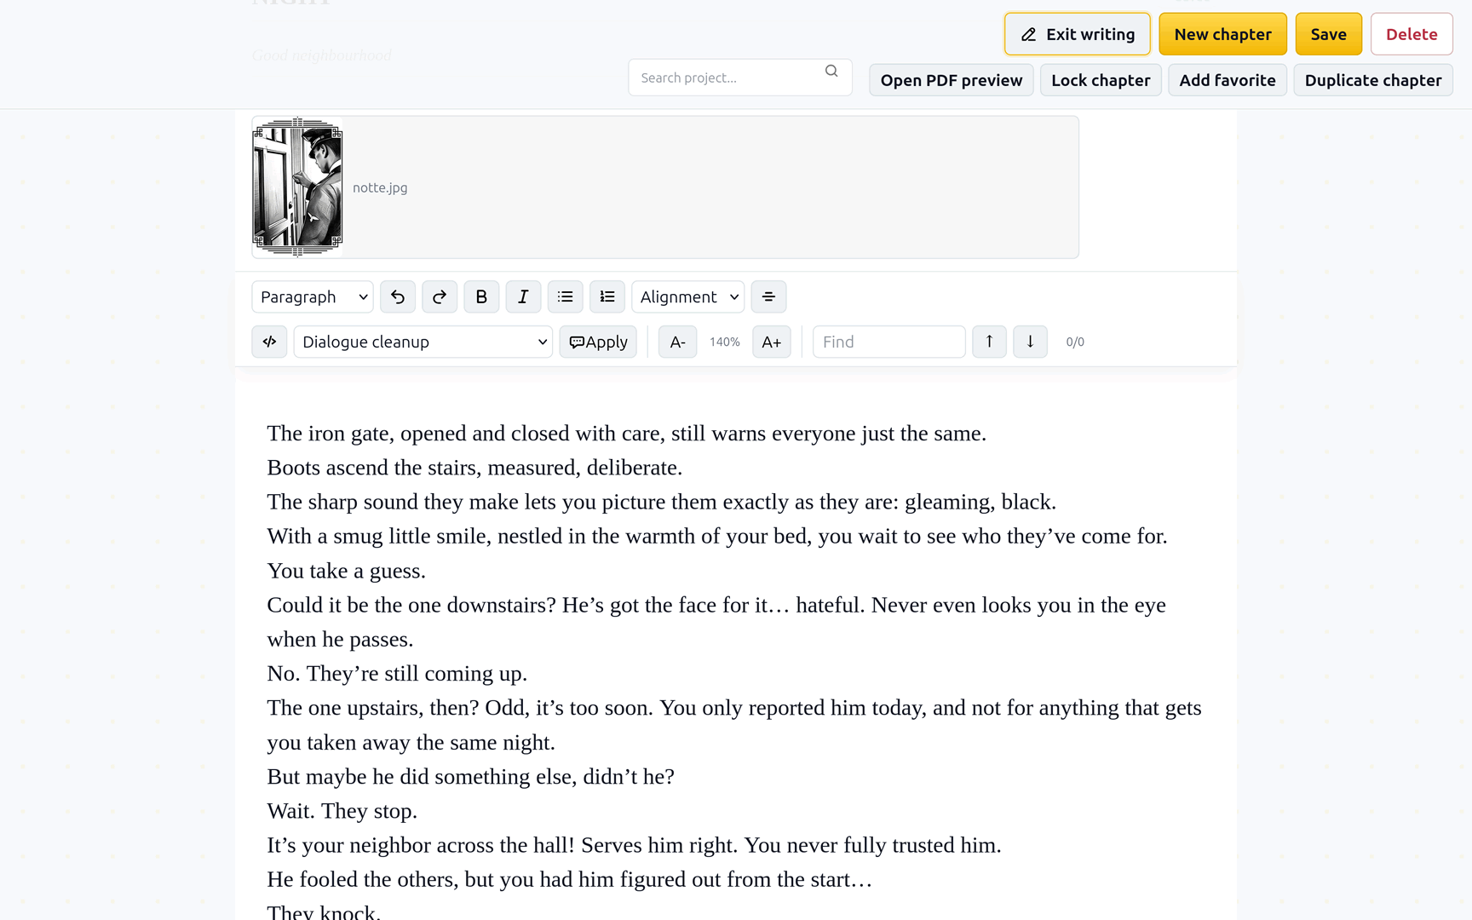1472x920 pixels.
Task: Save the chapter
Action: (x=1328, y=34)
